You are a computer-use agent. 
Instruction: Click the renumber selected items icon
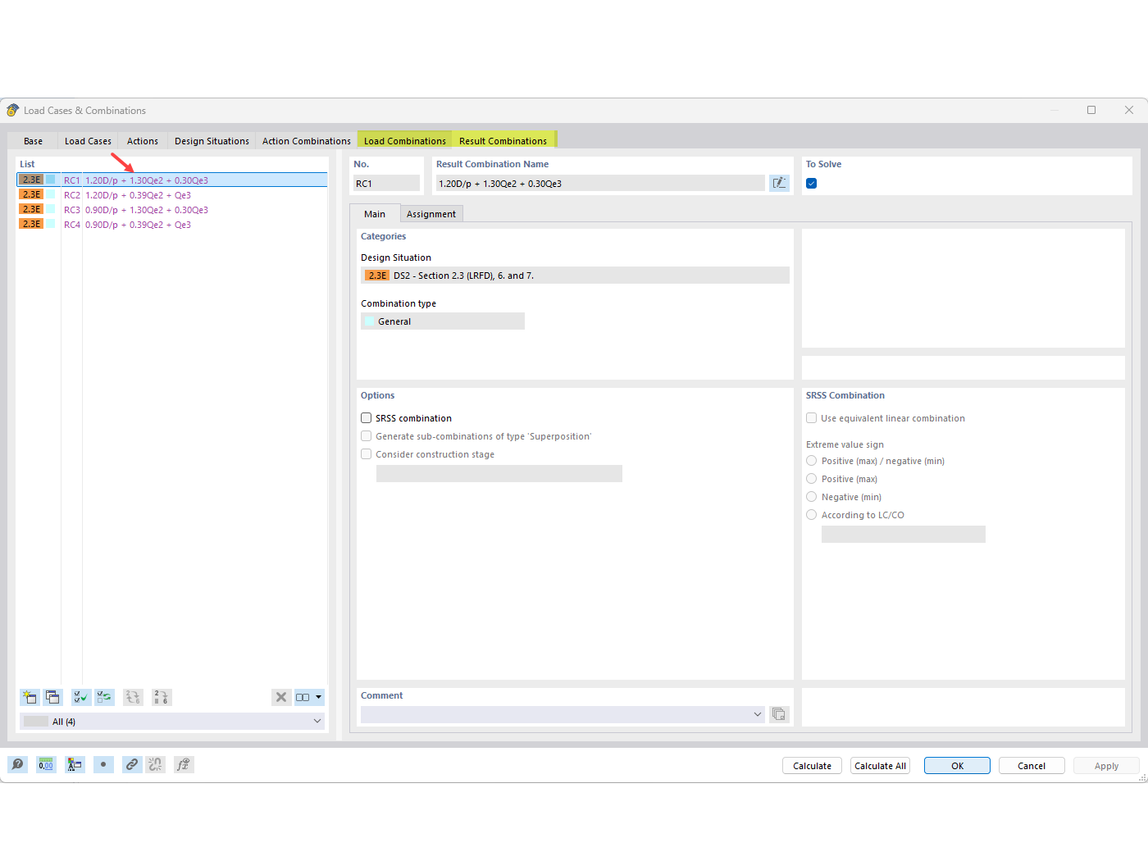point(162,697)
